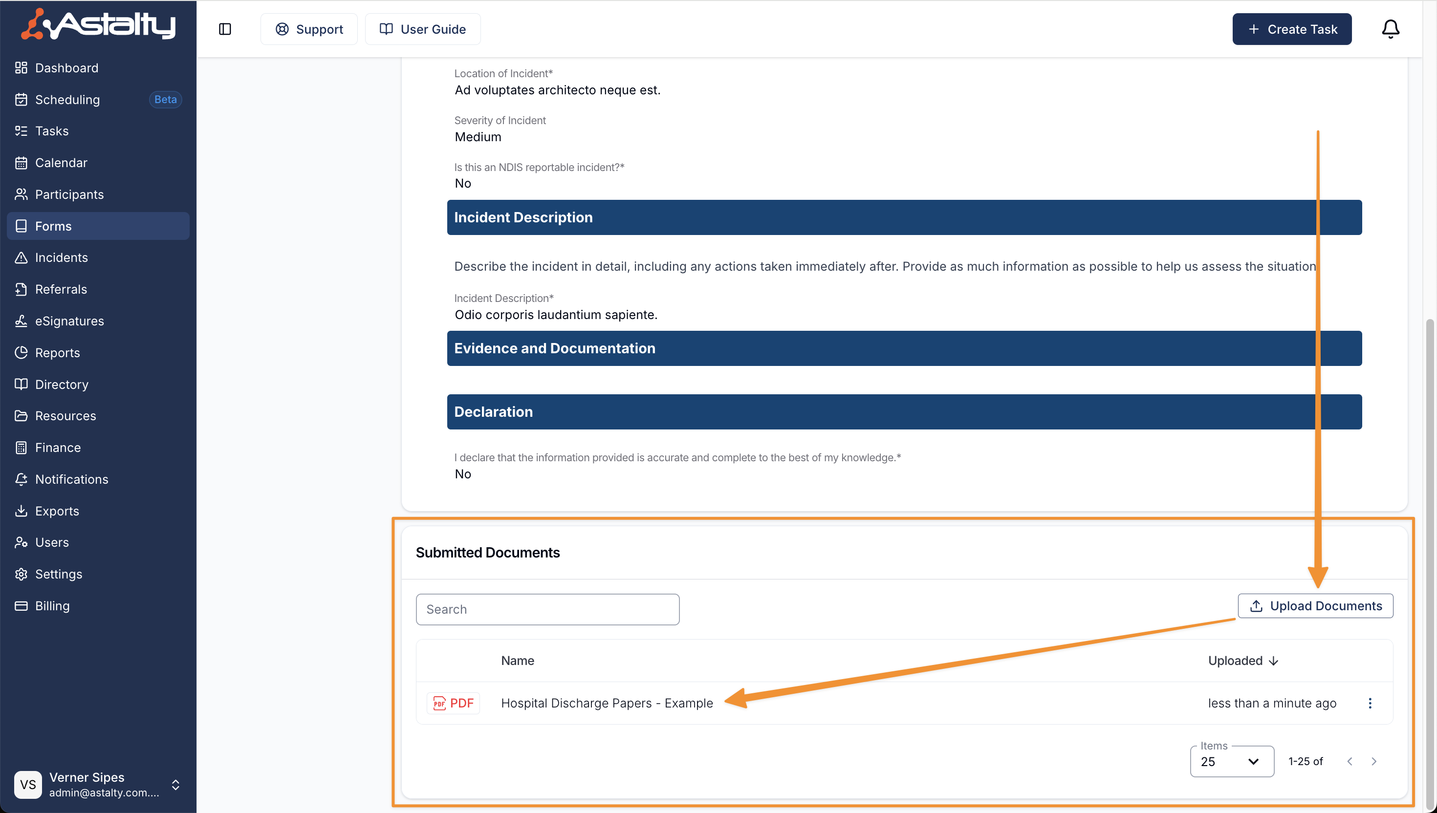Image resolution: width=1437 pixels, height=813 pixels.
Task: Open the notifications bell icon
Action: (1390, 29)
